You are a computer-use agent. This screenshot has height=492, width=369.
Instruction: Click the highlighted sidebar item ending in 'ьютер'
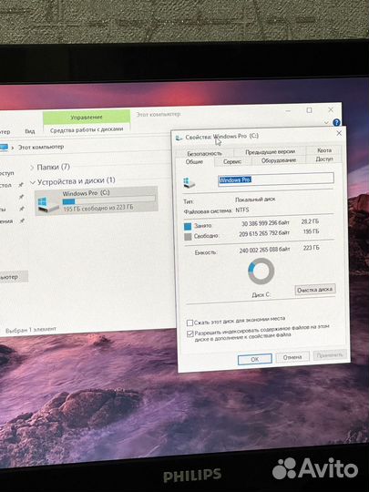pos(14,277)
